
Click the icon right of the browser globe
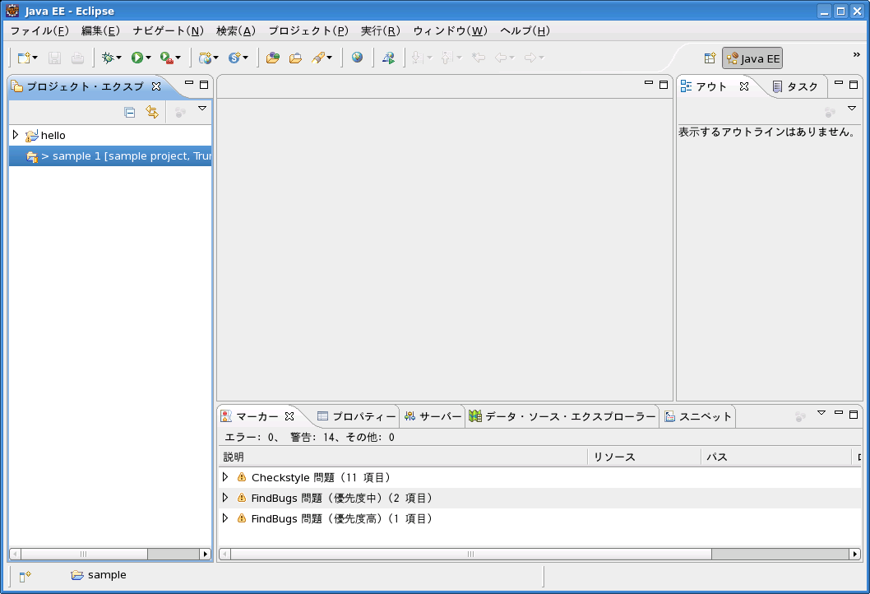click(x=388, y=58)
